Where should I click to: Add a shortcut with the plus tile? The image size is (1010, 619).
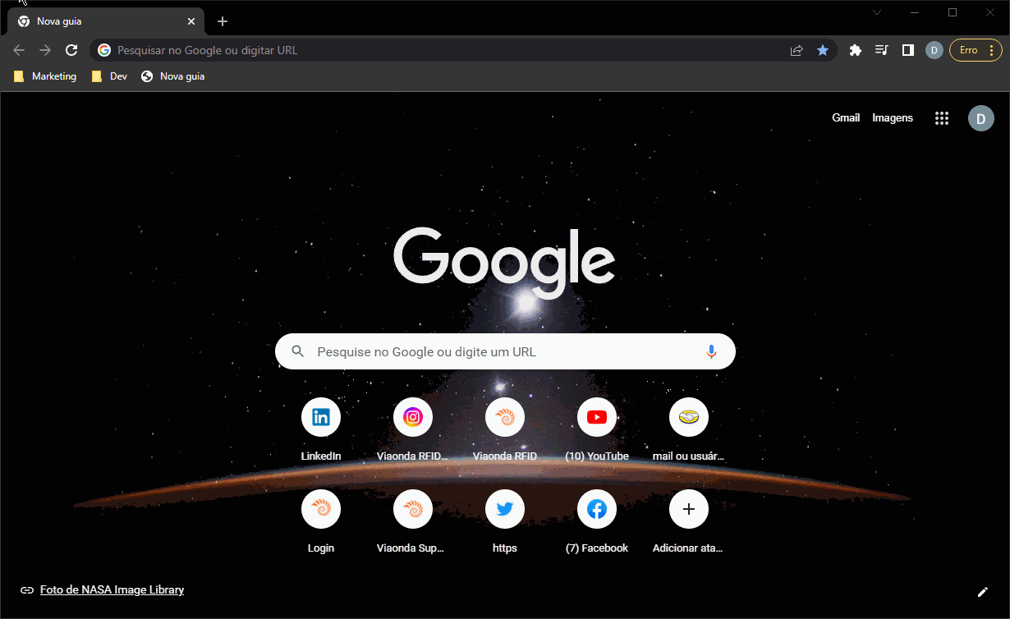(x=689, y=522)
